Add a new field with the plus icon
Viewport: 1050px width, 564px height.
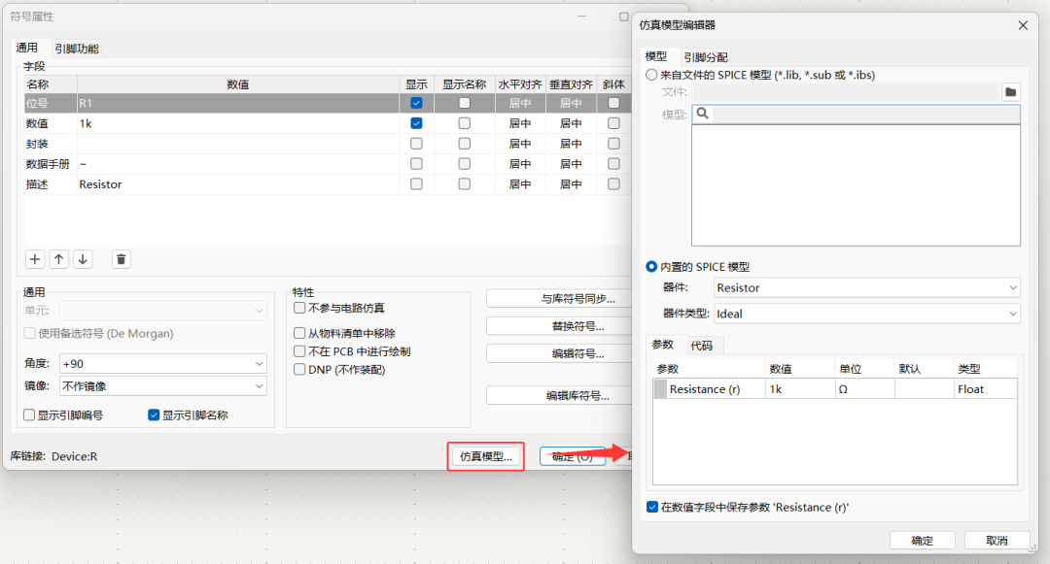coord(35,259)
